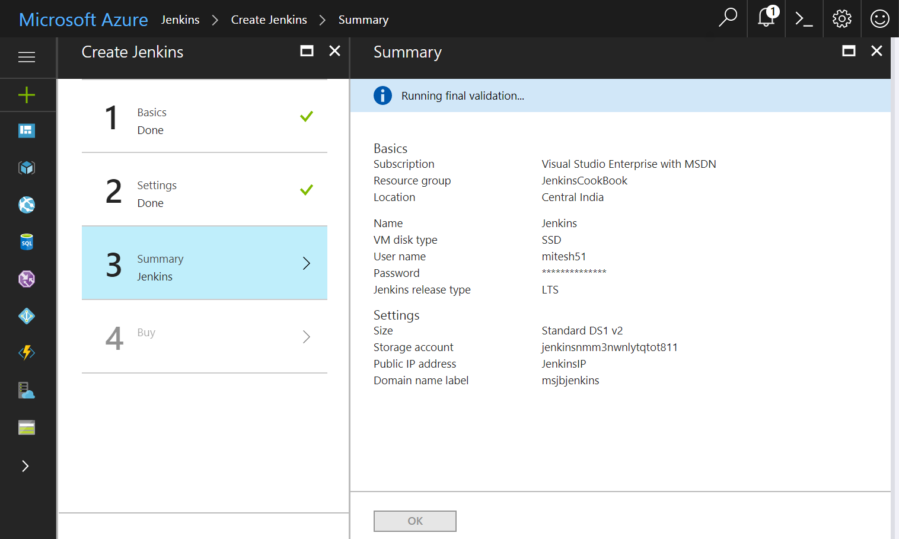Open step 1 Basics
This screenshot has height=539, width=899.
[x=205, y=117]
